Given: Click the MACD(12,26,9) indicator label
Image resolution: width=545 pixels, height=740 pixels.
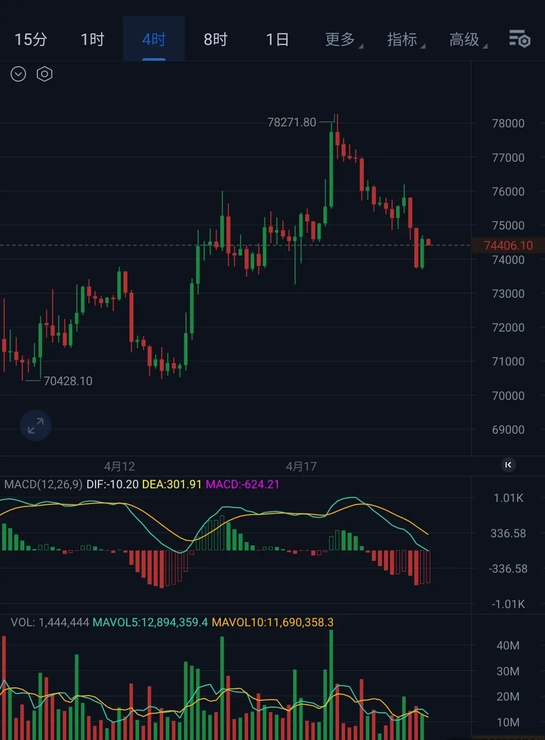Looking at the screenshot, I should pos(43,484).
